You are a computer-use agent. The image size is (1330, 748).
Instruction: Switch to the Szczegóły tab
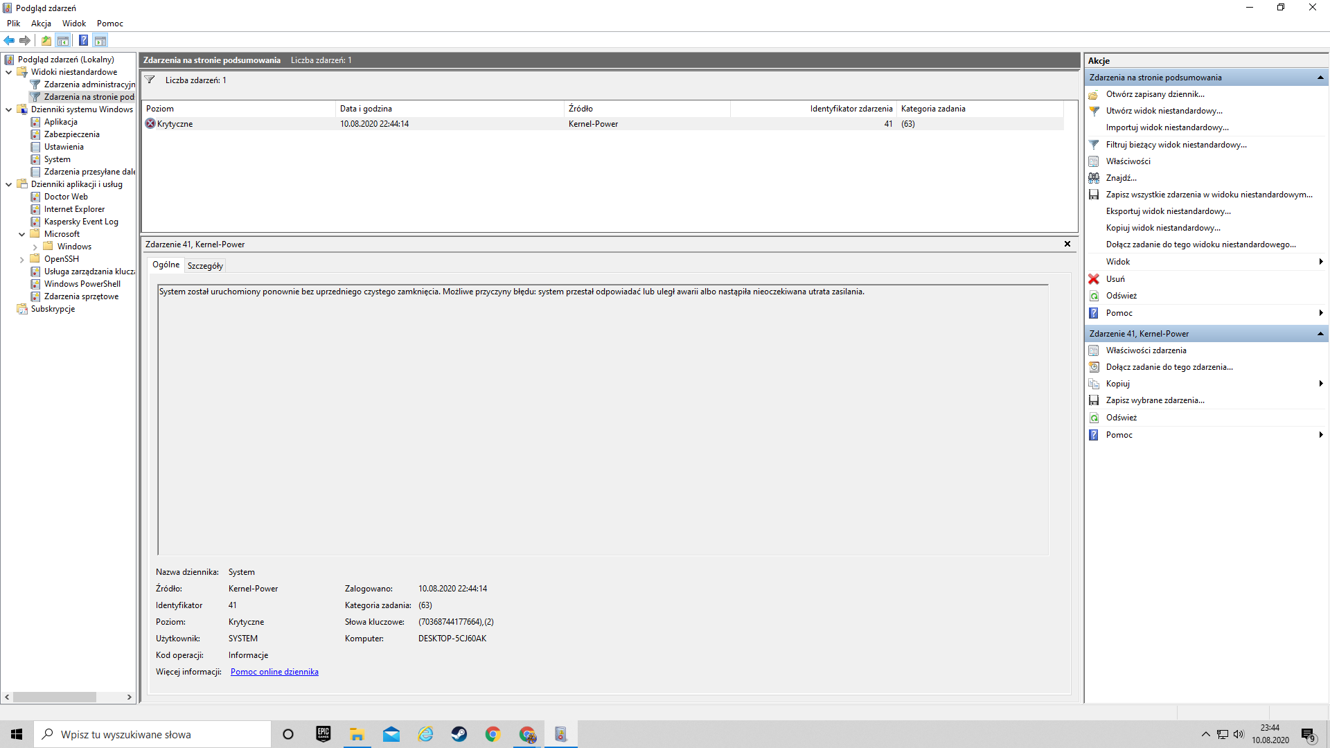(x=205, y=266)
